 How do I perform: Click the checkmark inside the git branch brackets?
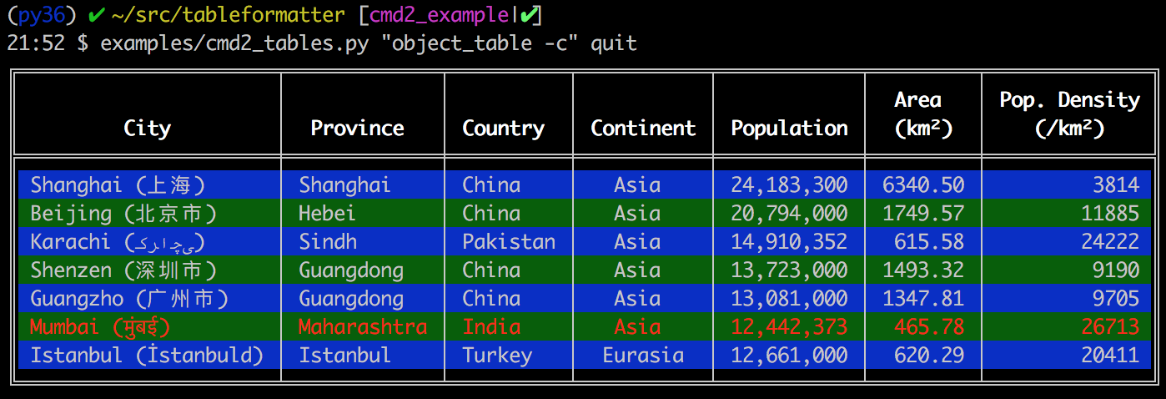530,14
